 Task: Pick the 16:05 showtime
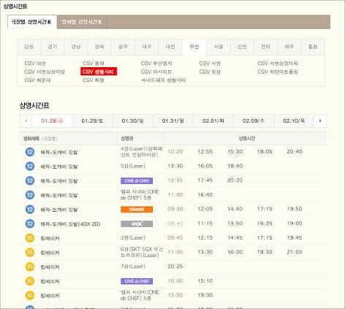(x=205, y=166)
